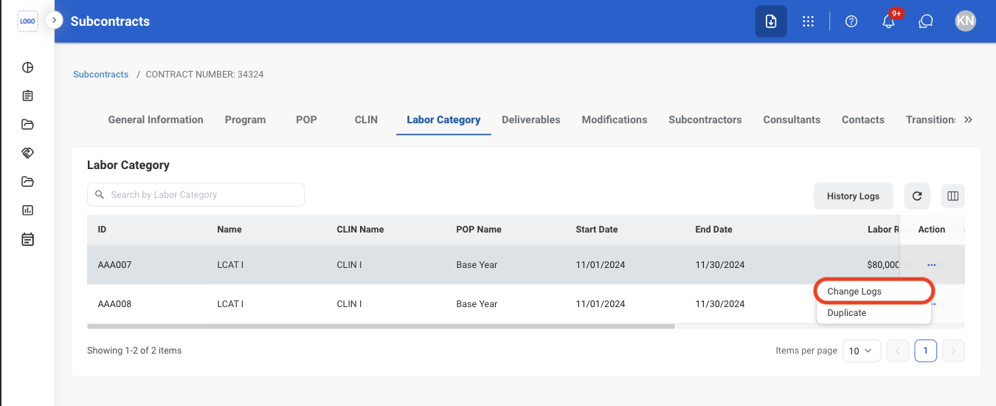This screenshot has height=406, width=996.
Task: Open the chat messages icon
Action: 926,21
